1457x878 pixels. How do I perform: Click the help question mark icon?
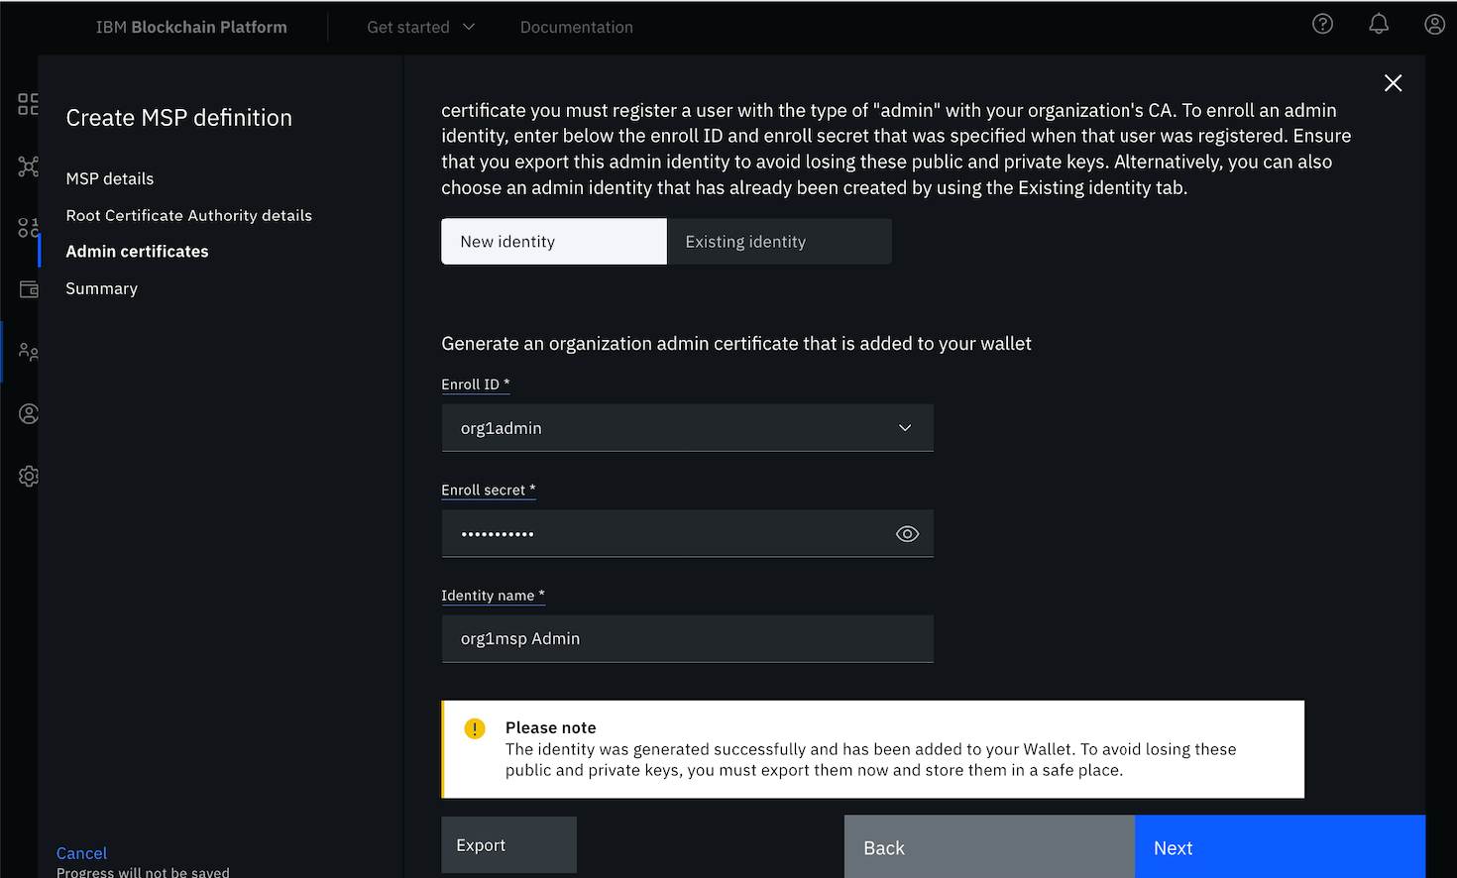[x=1322, y=25]
